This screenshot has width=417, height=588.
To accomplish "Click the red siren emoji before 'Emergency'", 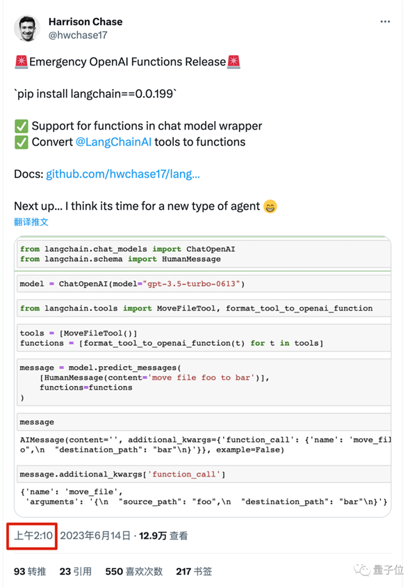I will click(21, 62).
